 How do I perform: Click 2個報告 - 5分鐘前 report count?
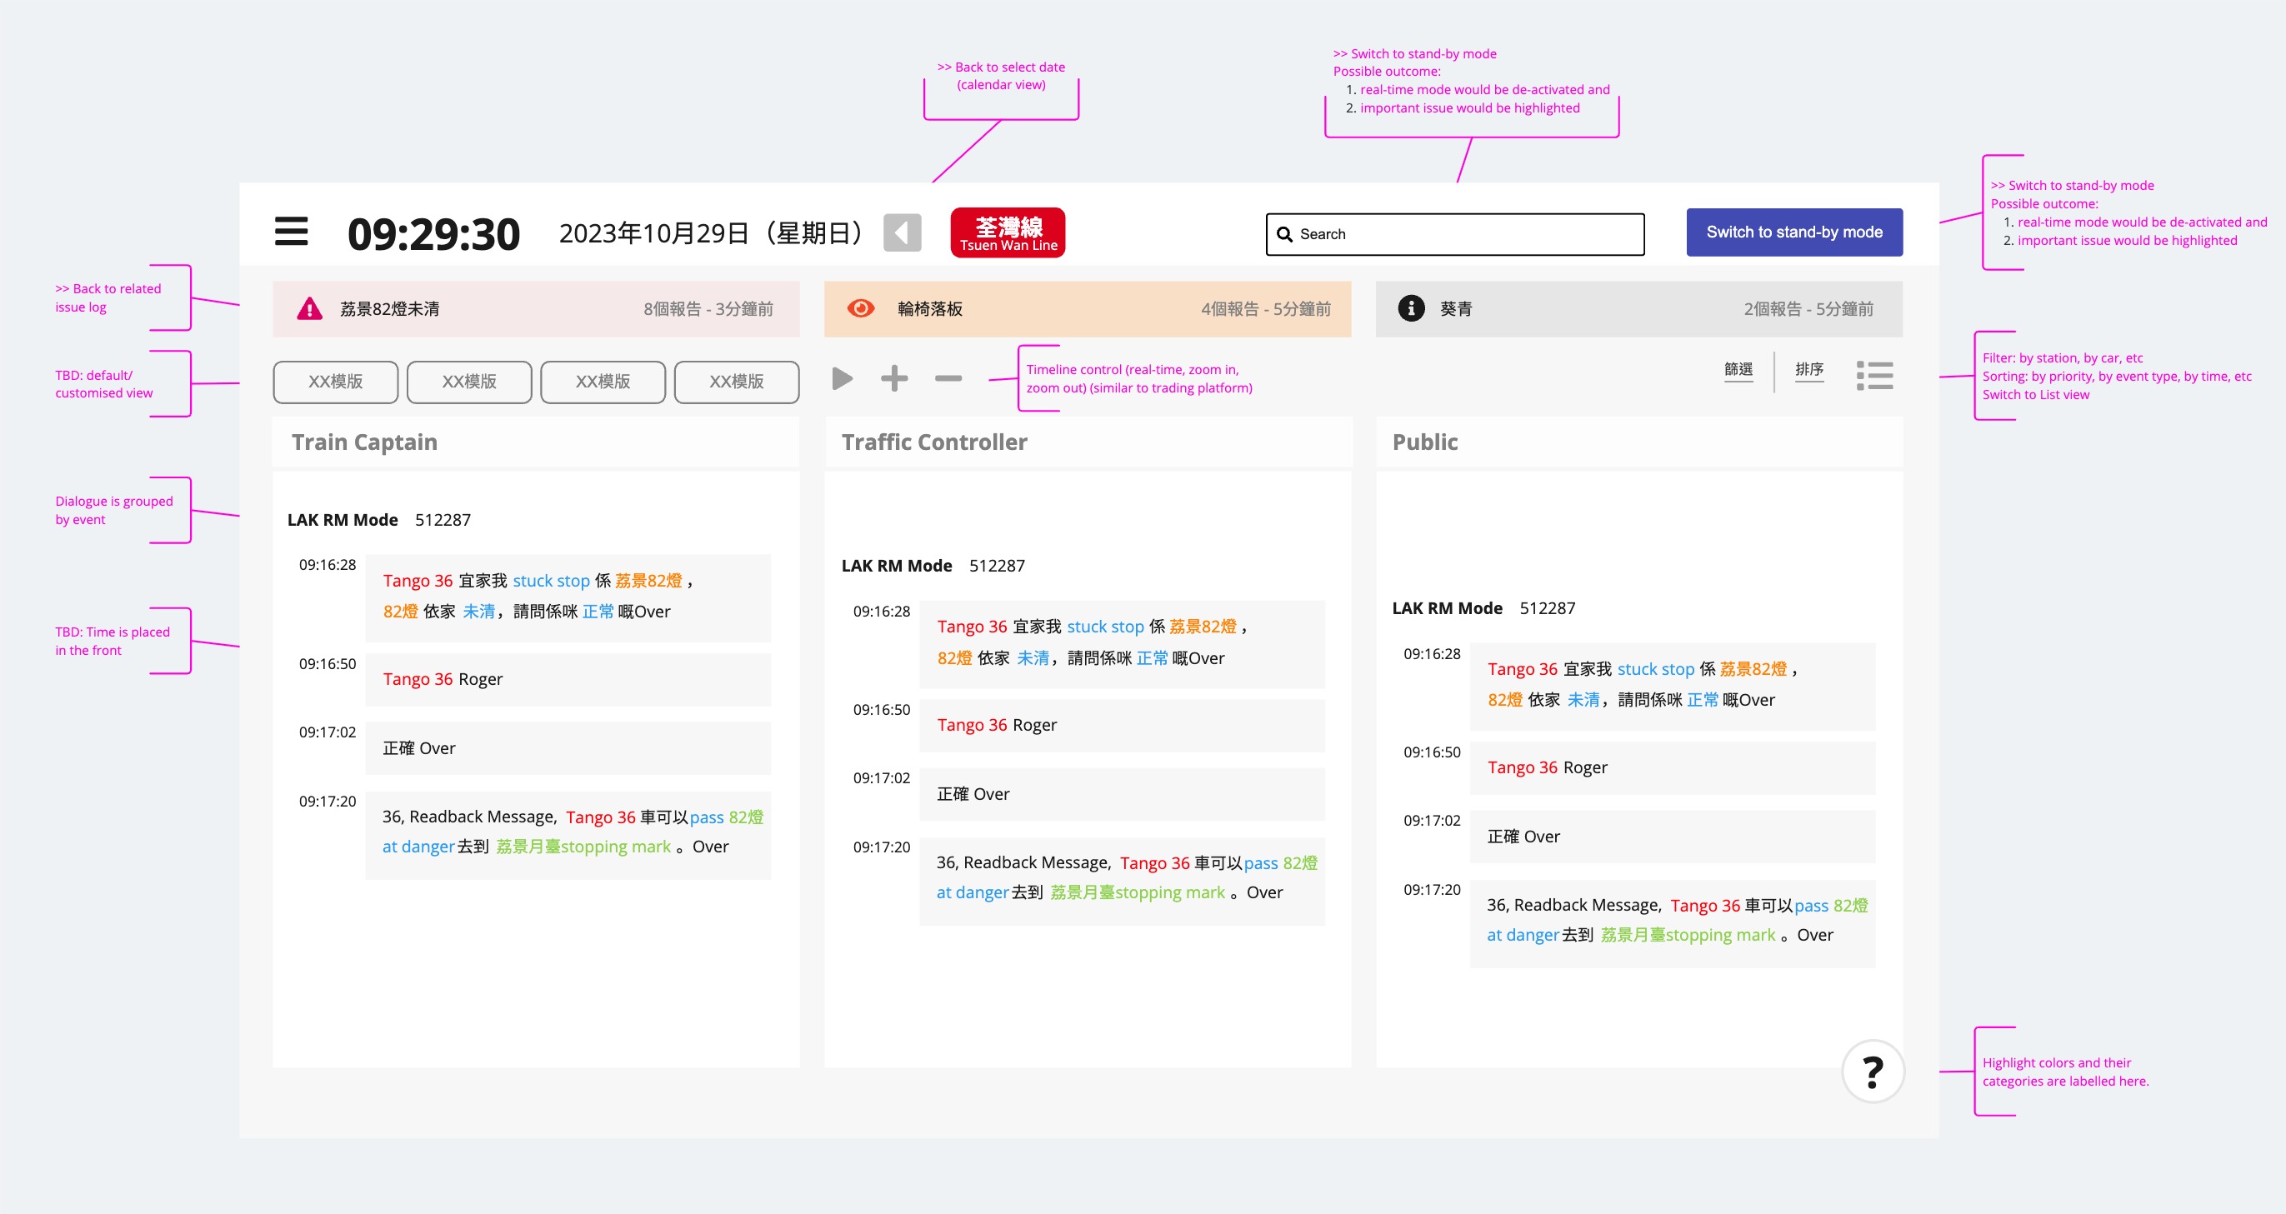click(x=1808, y=309)
